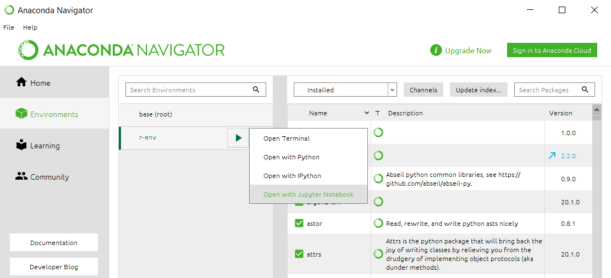Choose Open Terminal from the menu
The height and width of the screenshot is (278, 611).
click(308, 138)
